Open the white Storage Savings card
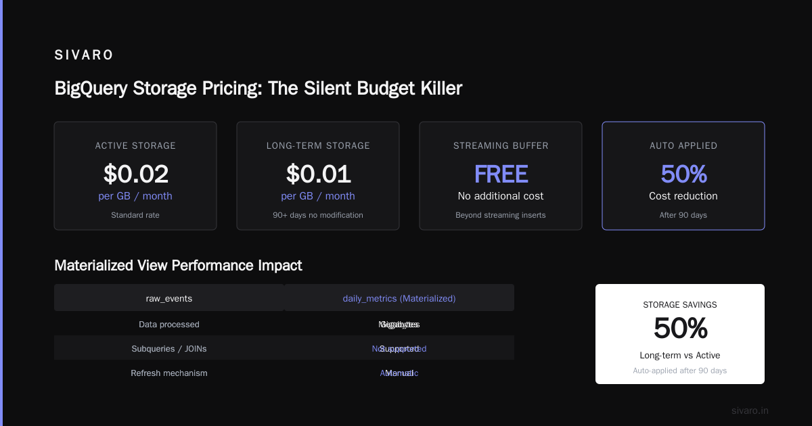 tap(680, 334)
